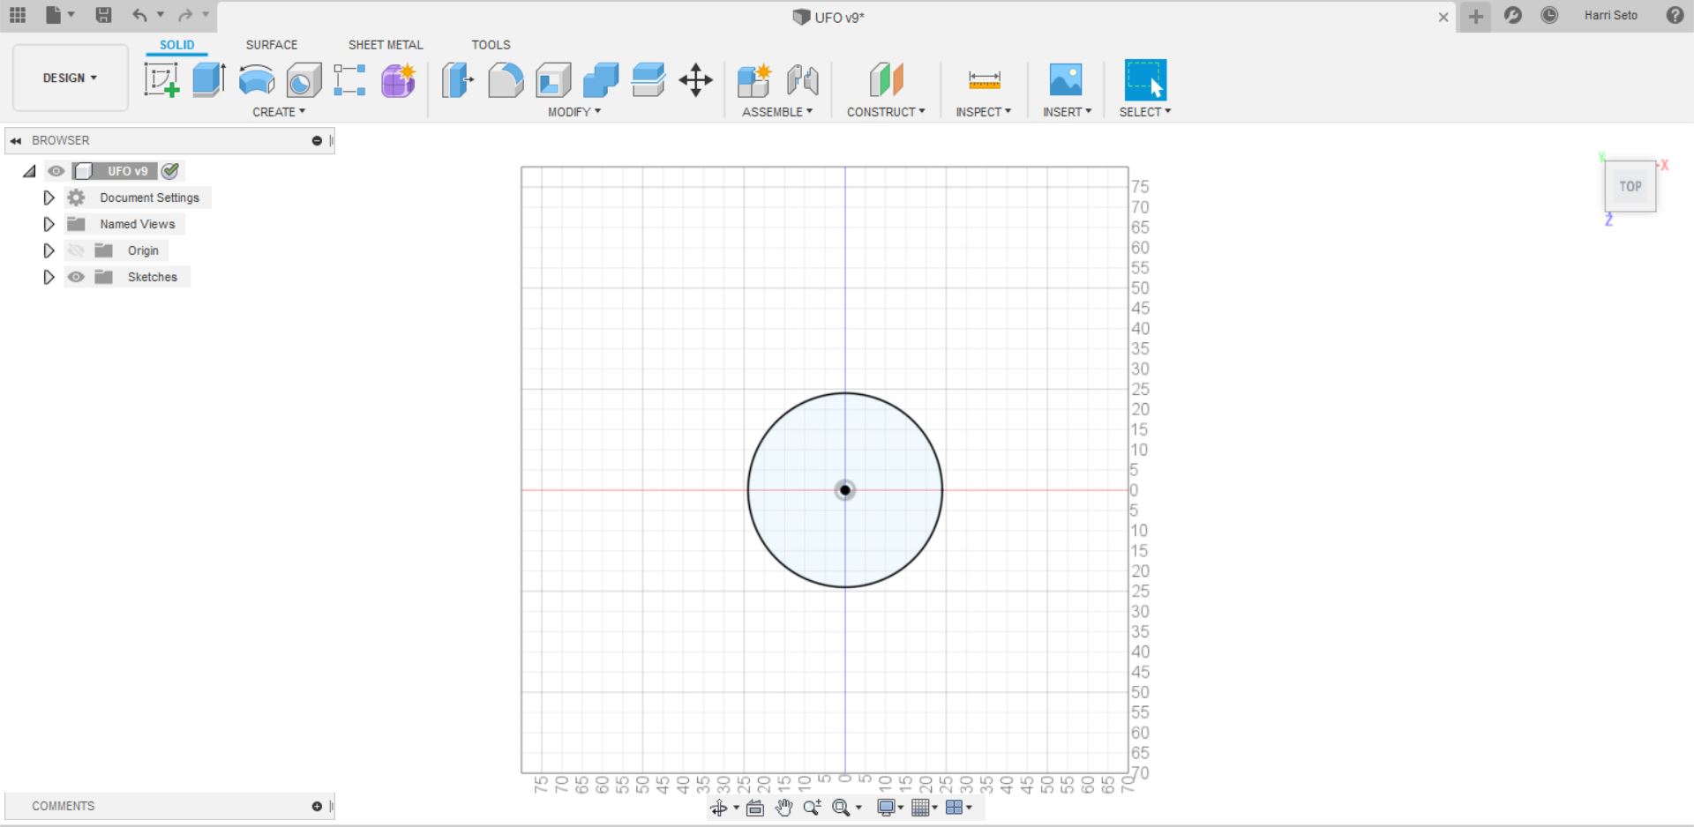The width and height of the screenshot is (1694, 827).
Task: Open the MODIFY dropdown menu
Action: coord(574,112)
